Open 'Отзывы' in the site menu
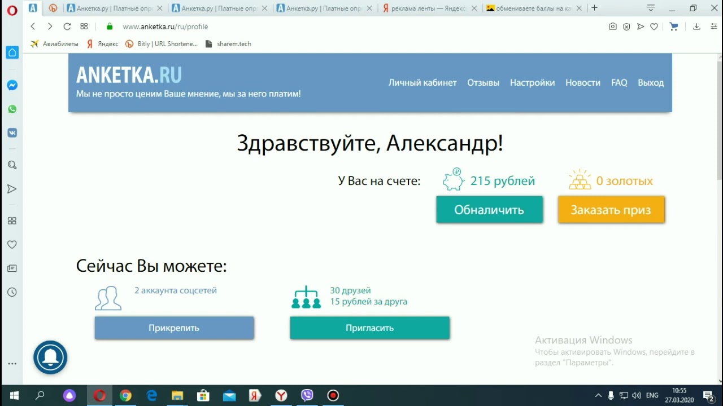Screen dimensions: 723x406 (x=483, y=83)
